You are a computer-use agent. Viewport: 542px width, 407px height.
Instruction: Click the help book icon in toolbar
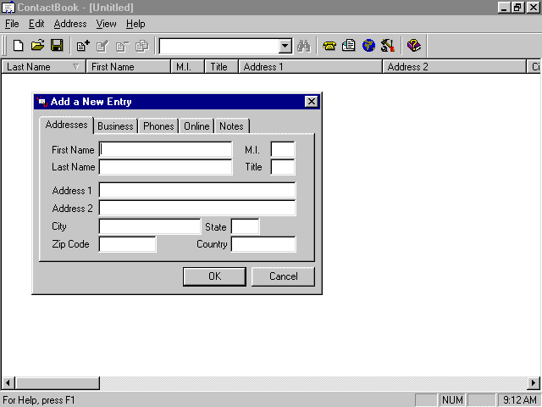[413, 46]
